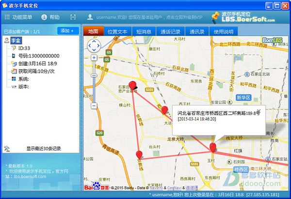Click the red marker near 大谈 on 西二环
This screenshot has width=291, height=199.
[164, 110]
